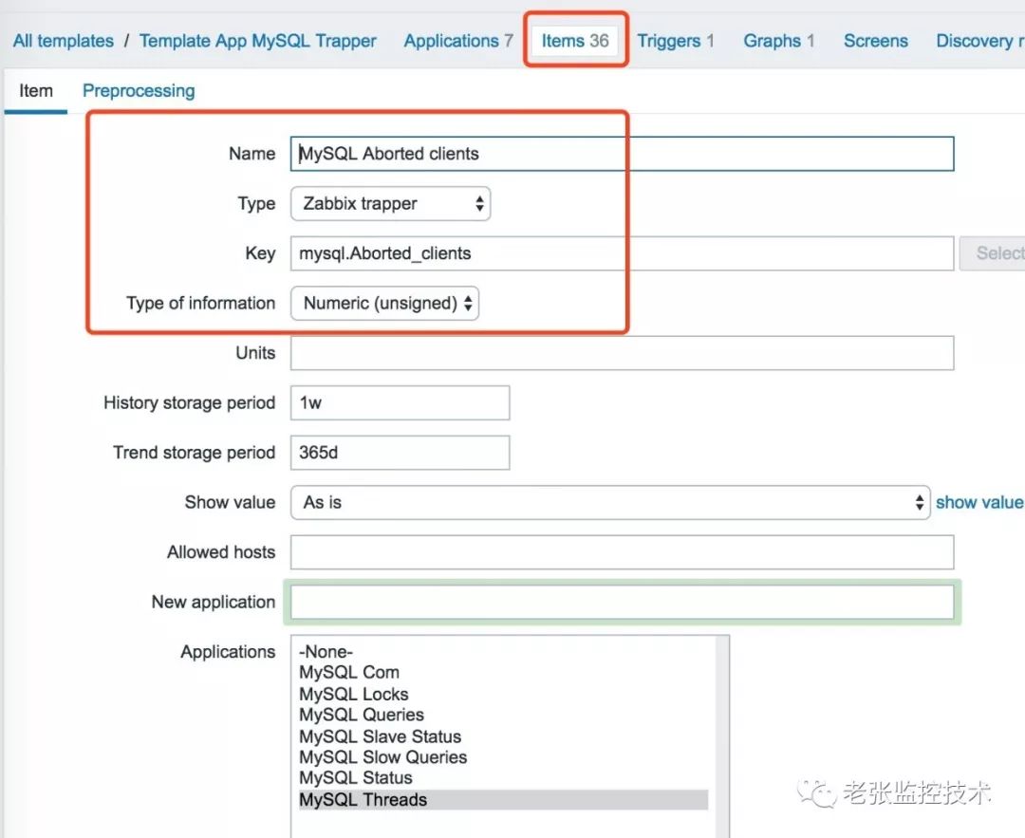Focus the Allowed hosts input field

tap(622, 552)
